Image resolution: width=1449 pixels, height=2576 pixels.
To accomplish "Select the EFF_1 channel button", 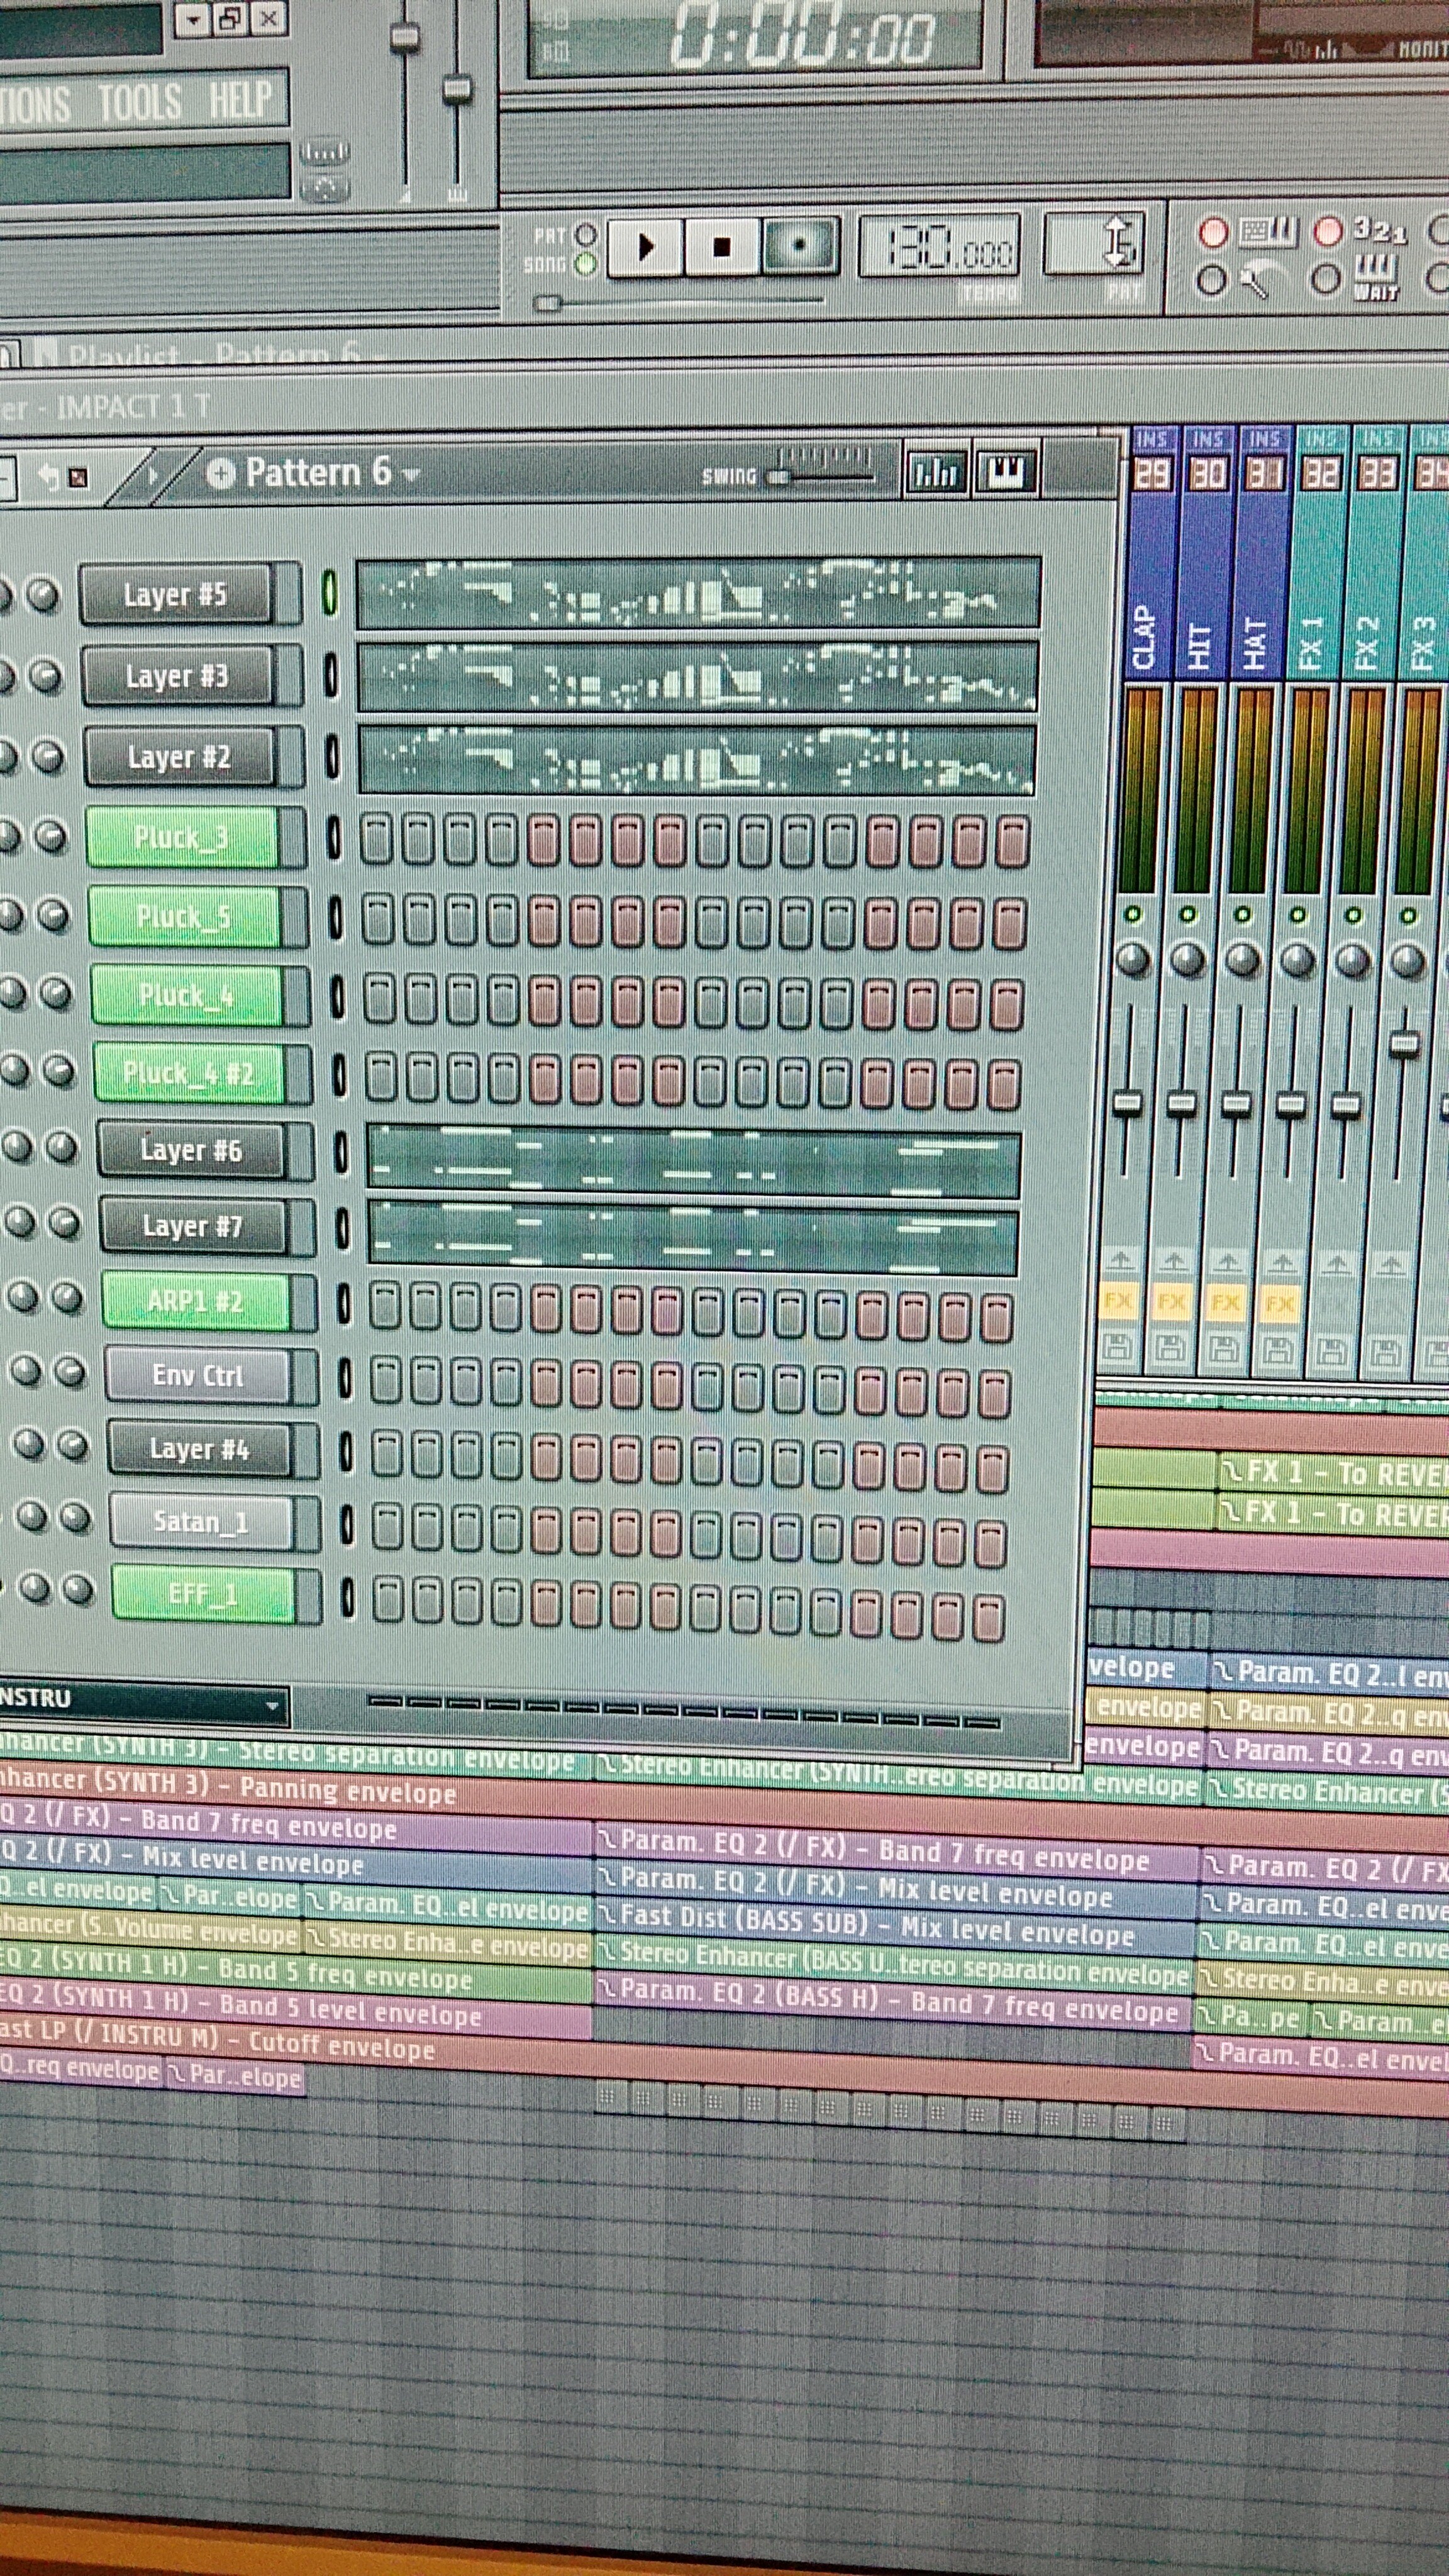I will pos(203,1594).
